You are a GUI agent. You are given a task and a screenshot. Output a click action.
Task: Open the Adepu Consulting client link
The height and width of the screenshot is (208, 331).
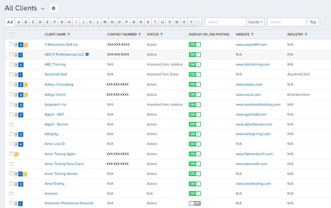pyautogui.click(x=59, y=84)
